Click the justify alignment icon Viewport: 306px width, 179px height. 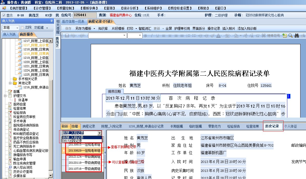(x=182, y=36)
